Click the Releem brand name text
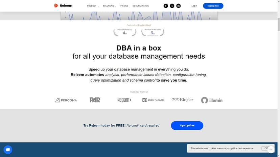Screen dimensions: 280x157 point(66,6)
